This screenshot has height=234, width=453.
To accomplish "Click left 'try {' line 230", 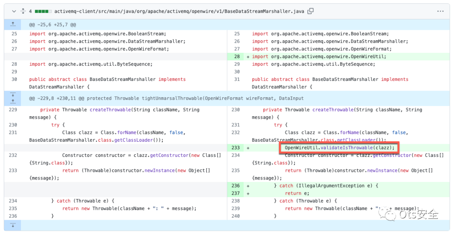I will 58,125.
